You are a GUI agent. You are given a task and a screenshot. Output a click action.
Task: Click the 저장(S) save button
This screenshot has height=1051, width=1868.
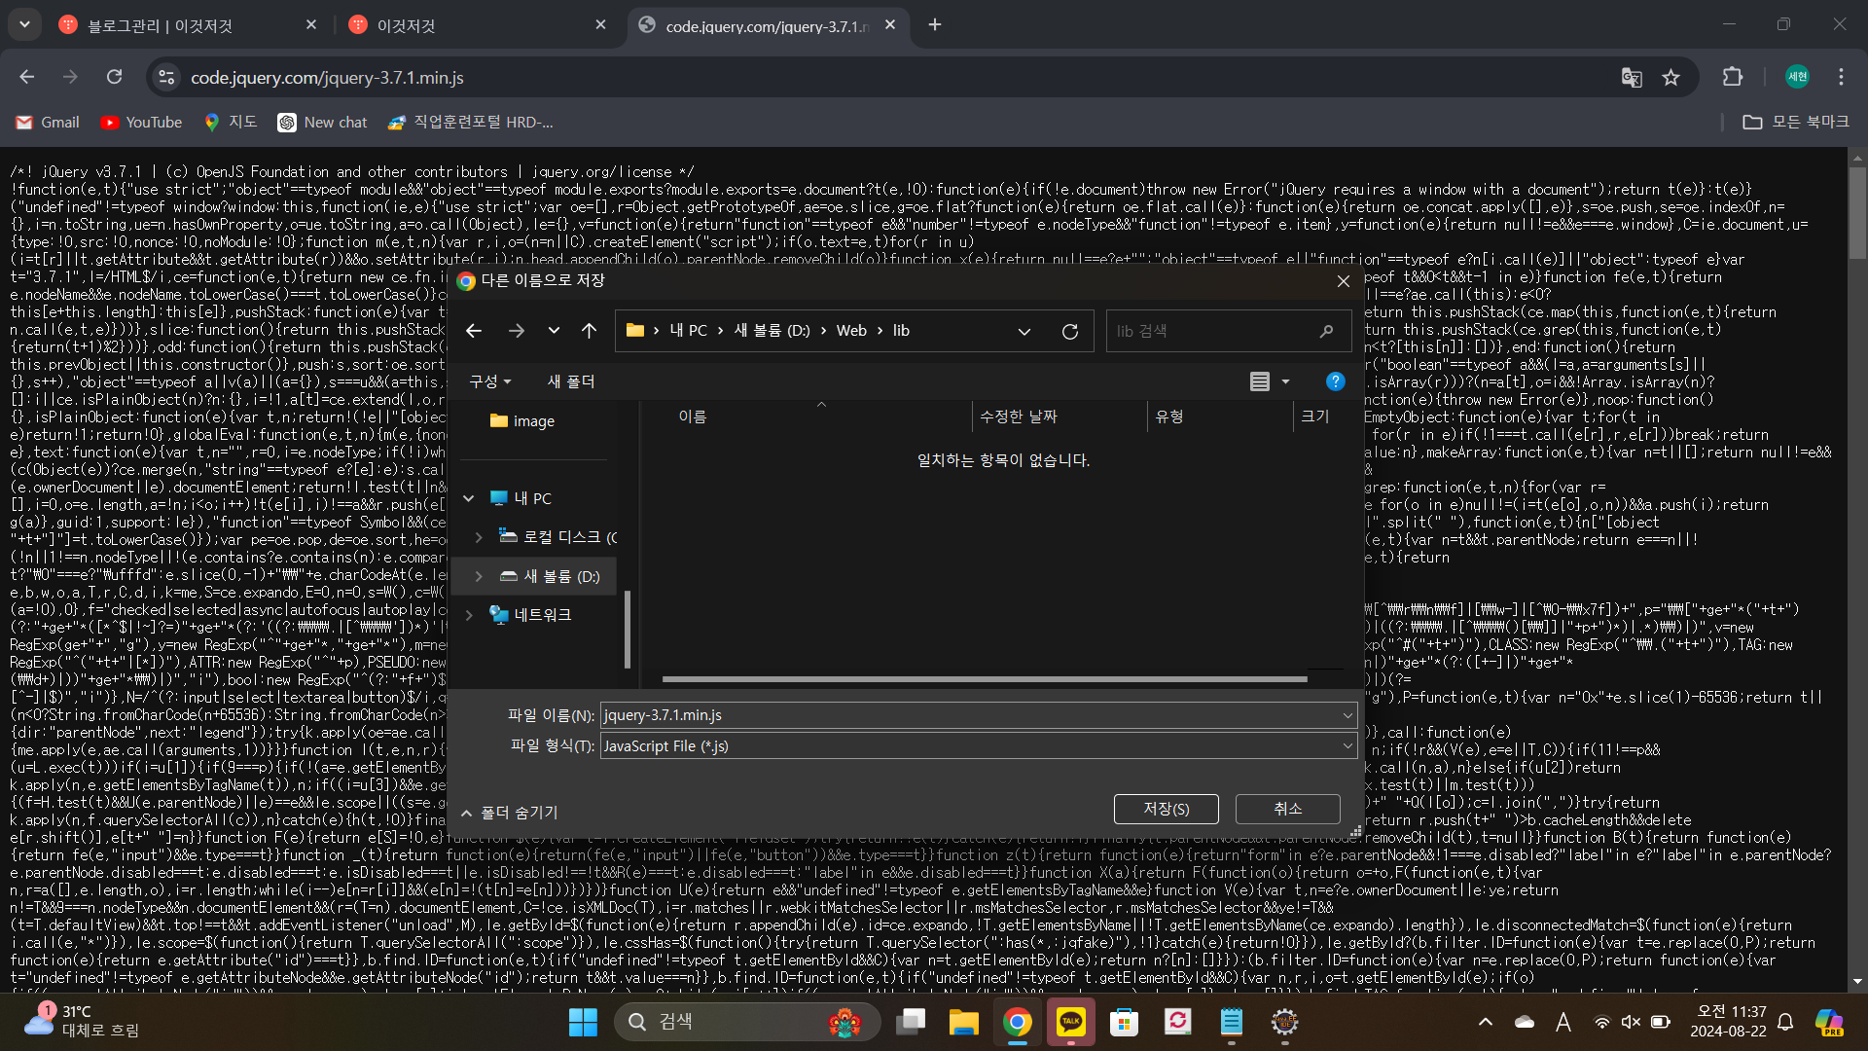[1166, 809]
